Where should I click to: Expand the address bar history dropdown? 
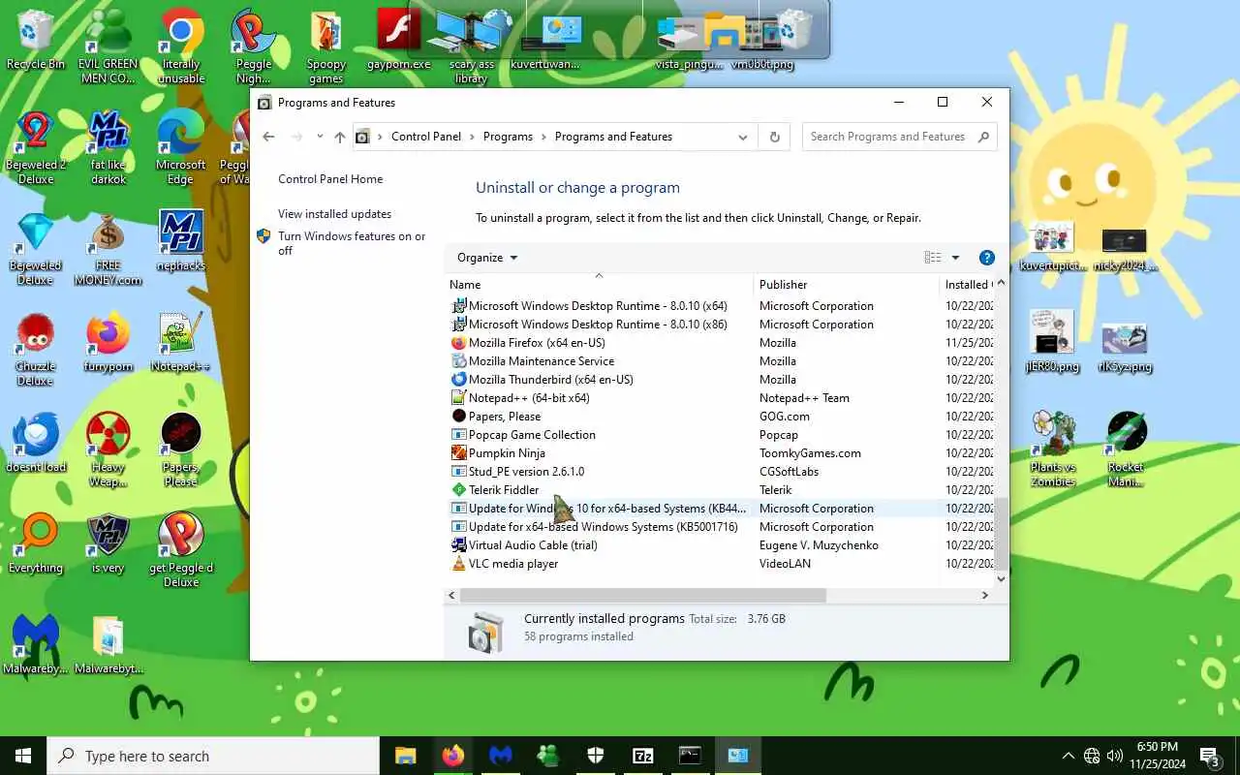743,137
